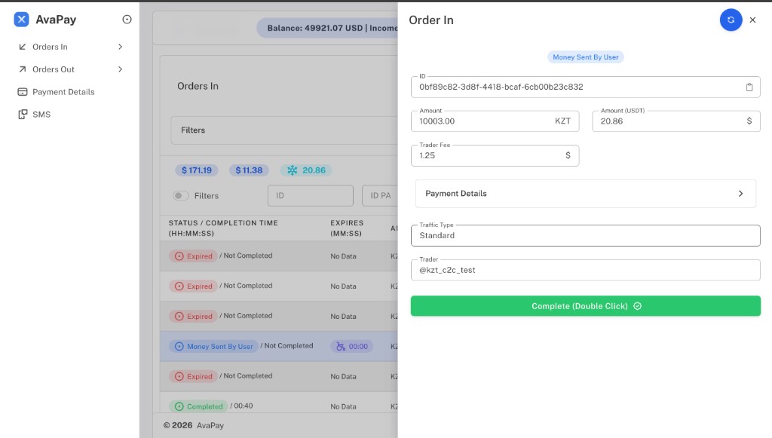This screenshot has width=772, height=438.
Task: Select the Money Sent By User order row
Action: pyautogui.click(x=279, y=347)
